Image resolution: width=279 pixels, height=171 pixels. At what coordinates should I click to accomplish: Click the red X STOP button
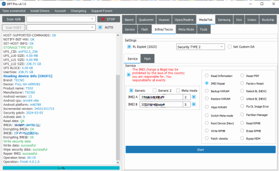click(x=108, y=19)
